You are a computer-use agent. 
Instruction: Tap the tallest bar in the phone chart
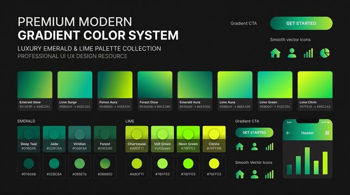307,161
